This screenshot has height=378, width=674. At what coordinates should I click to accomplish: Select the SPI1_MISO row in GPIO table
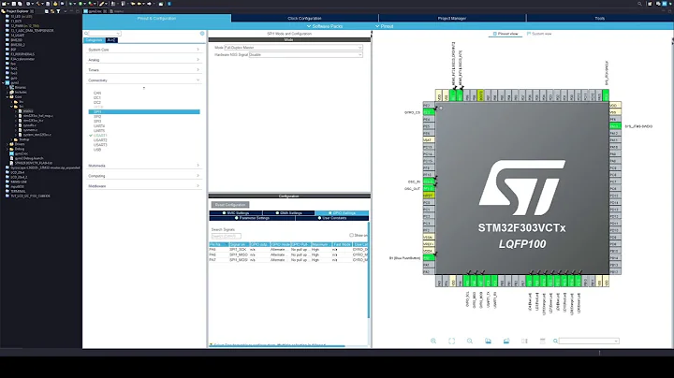[288, 254]
